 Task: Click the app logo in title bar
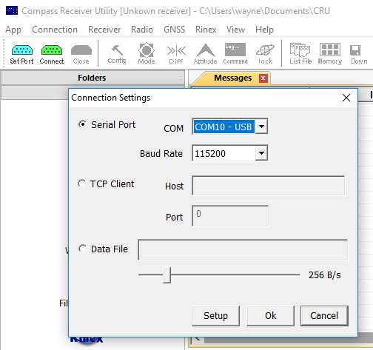click(12, 10)
